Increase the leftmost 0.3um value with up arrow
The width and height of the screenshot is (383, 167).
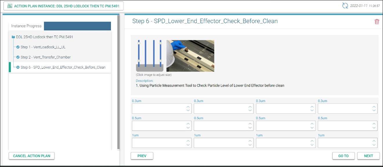tap(188, 107)
